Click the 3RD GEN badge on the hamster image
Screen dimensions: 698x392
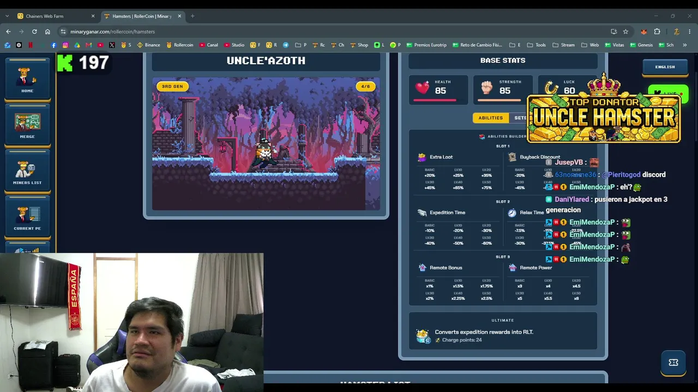[172, 87]
